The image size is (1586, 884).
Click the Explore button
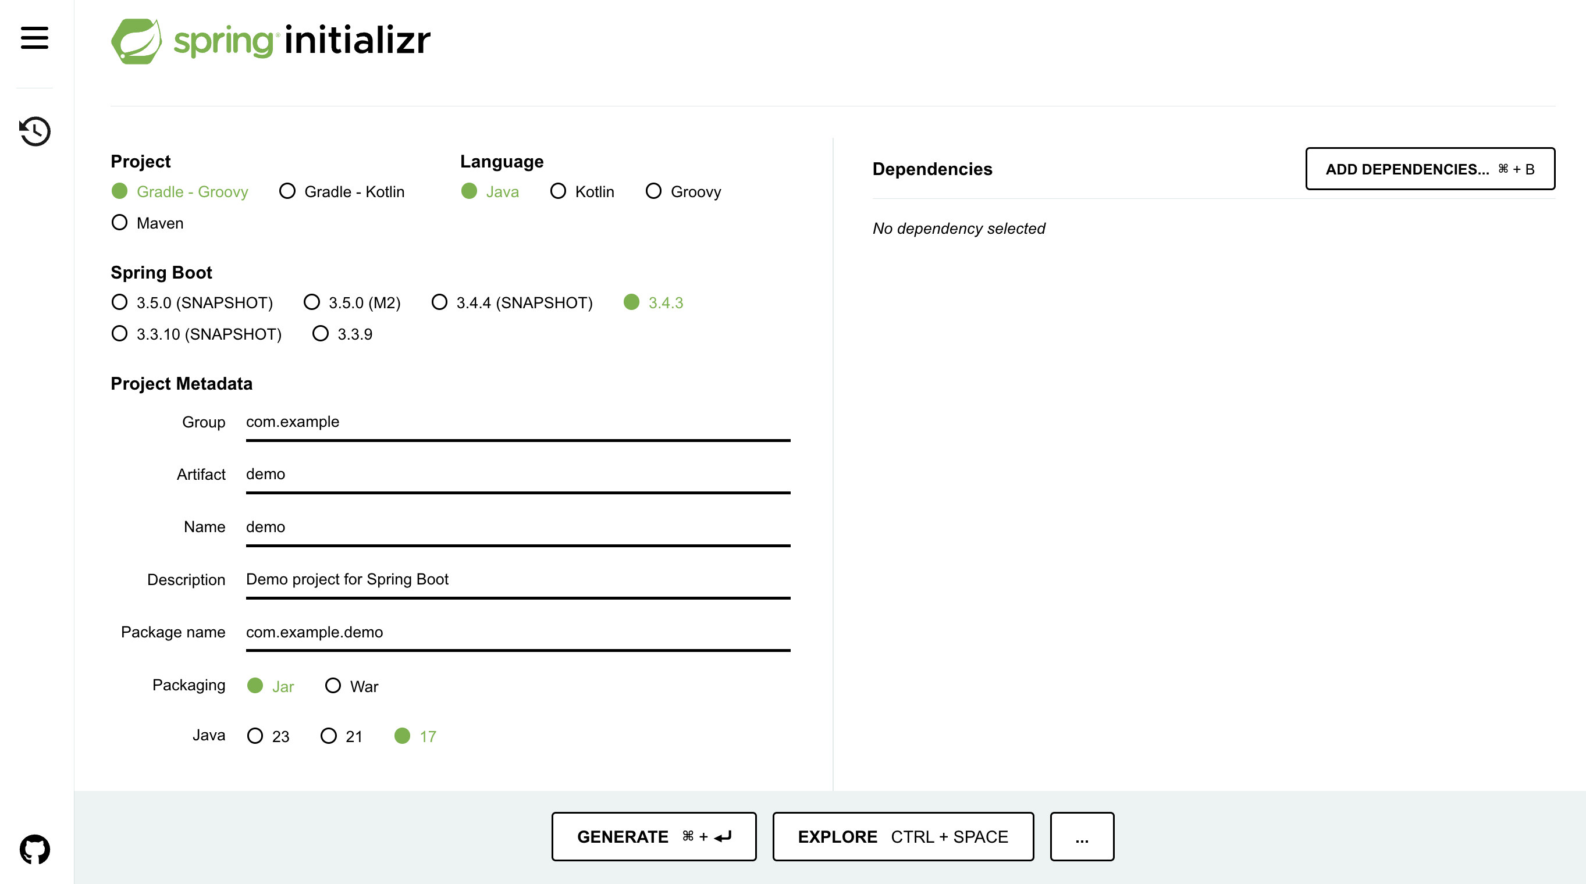pos(902,836)
